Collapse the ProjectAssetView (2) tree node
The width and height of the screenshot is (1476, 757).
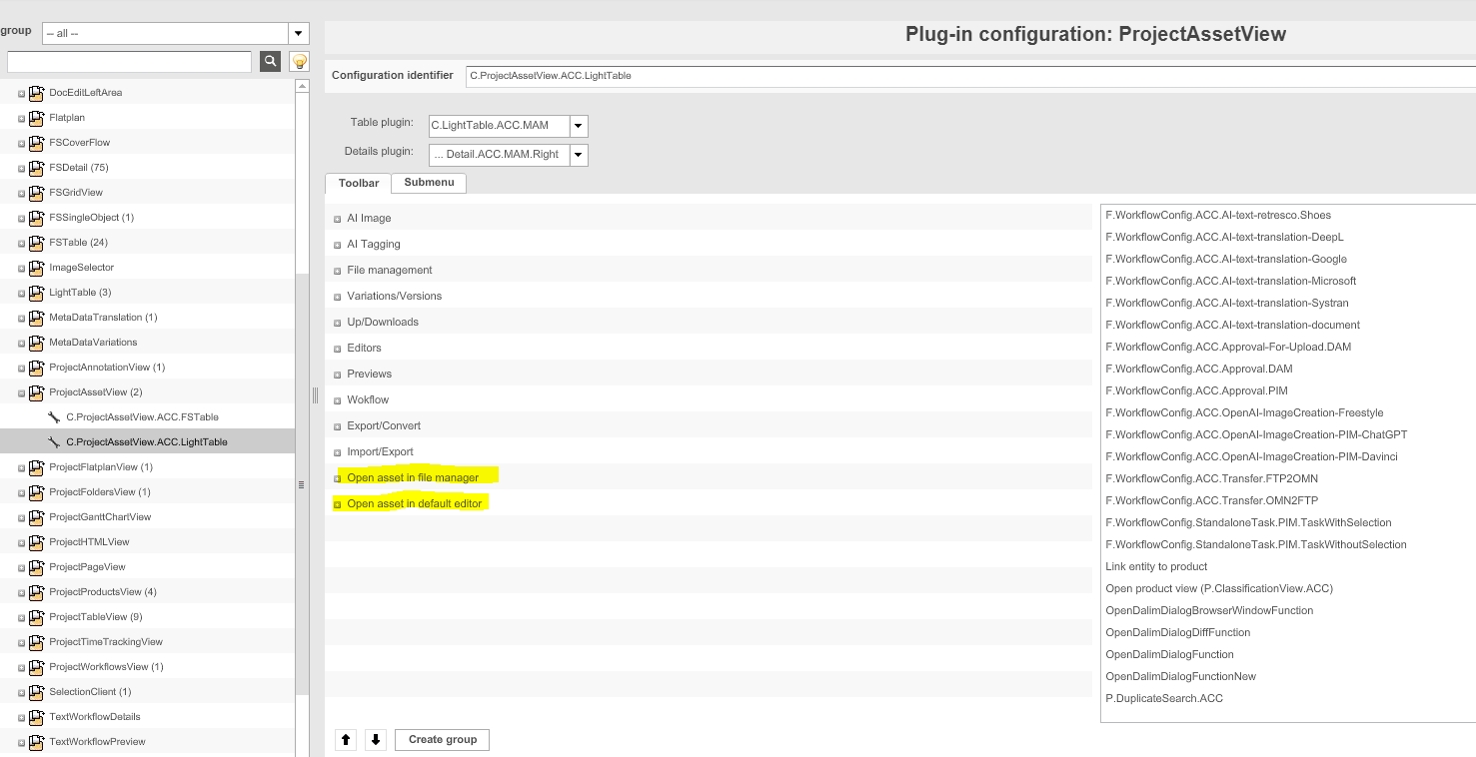(21, 392)
